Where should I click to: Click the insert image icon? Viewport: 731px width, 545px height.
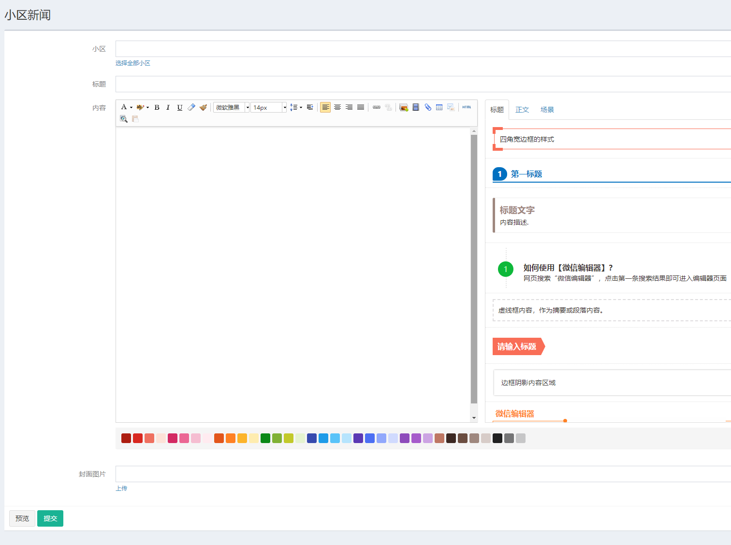404,107
